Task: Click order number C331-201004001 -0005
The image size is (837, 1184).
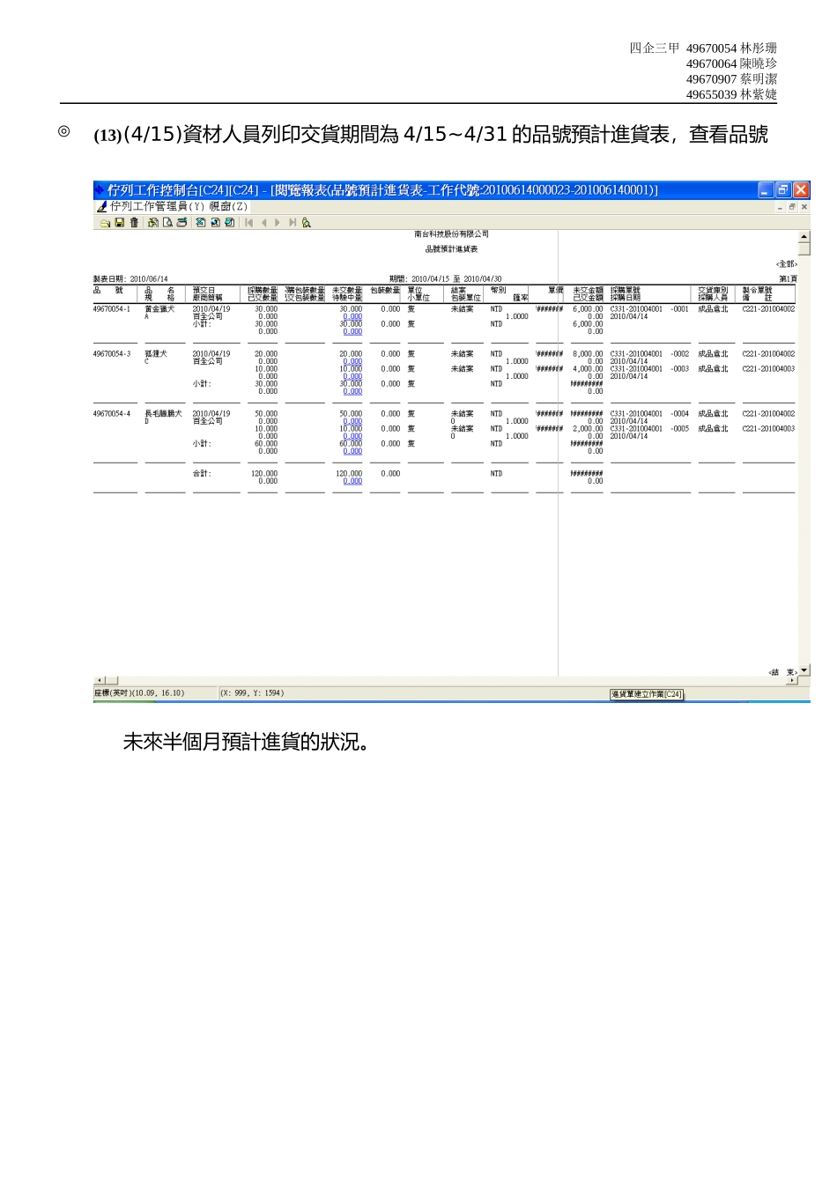Action: (x=649, y=429)
